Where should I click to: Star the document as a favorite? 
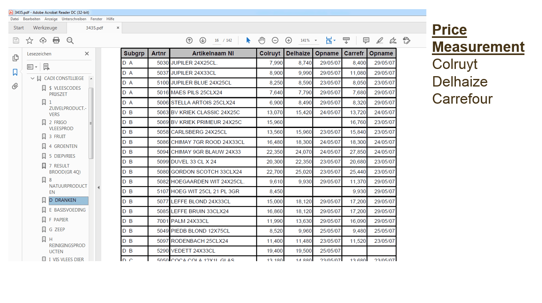point(29,40)
